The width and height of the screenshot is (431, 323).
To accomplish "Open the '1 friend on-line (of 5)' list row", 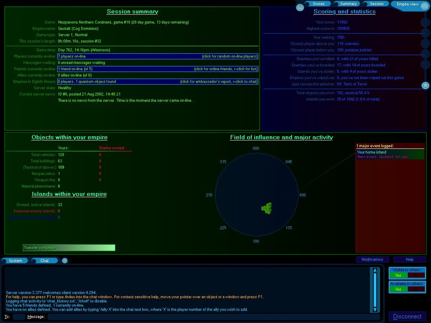I will [x=157, y=69].
